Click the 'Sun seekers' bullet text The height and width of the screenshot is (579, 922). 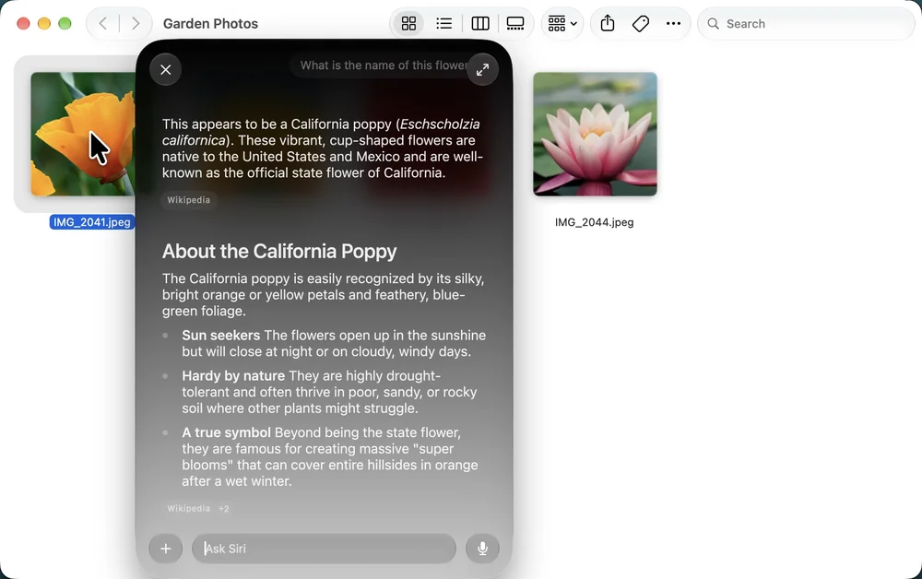(x=221, y=335)
